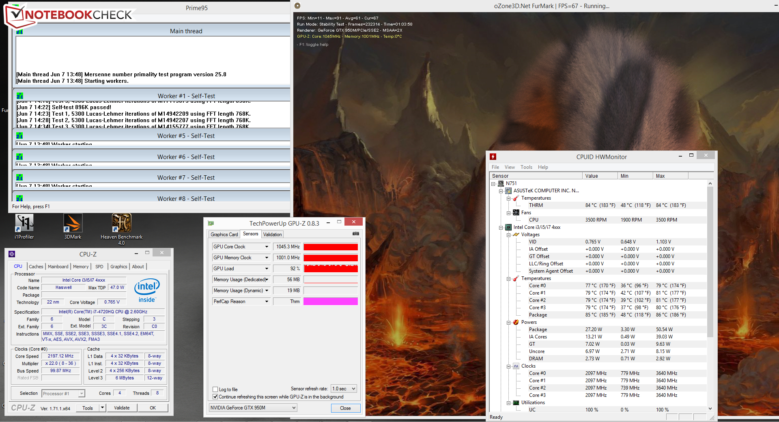This screenshot has width=779, height=422.
Task: Switch to the Caches tab in CPU-Z
Action: [x=36, y=267]
